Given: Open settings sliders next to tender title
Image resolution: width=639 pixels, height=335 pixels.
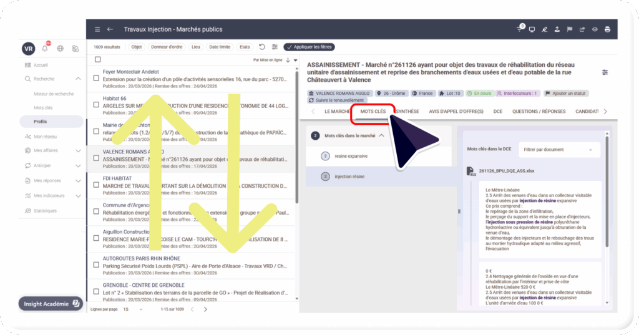Looking at the screenshot, I should 605,72.
